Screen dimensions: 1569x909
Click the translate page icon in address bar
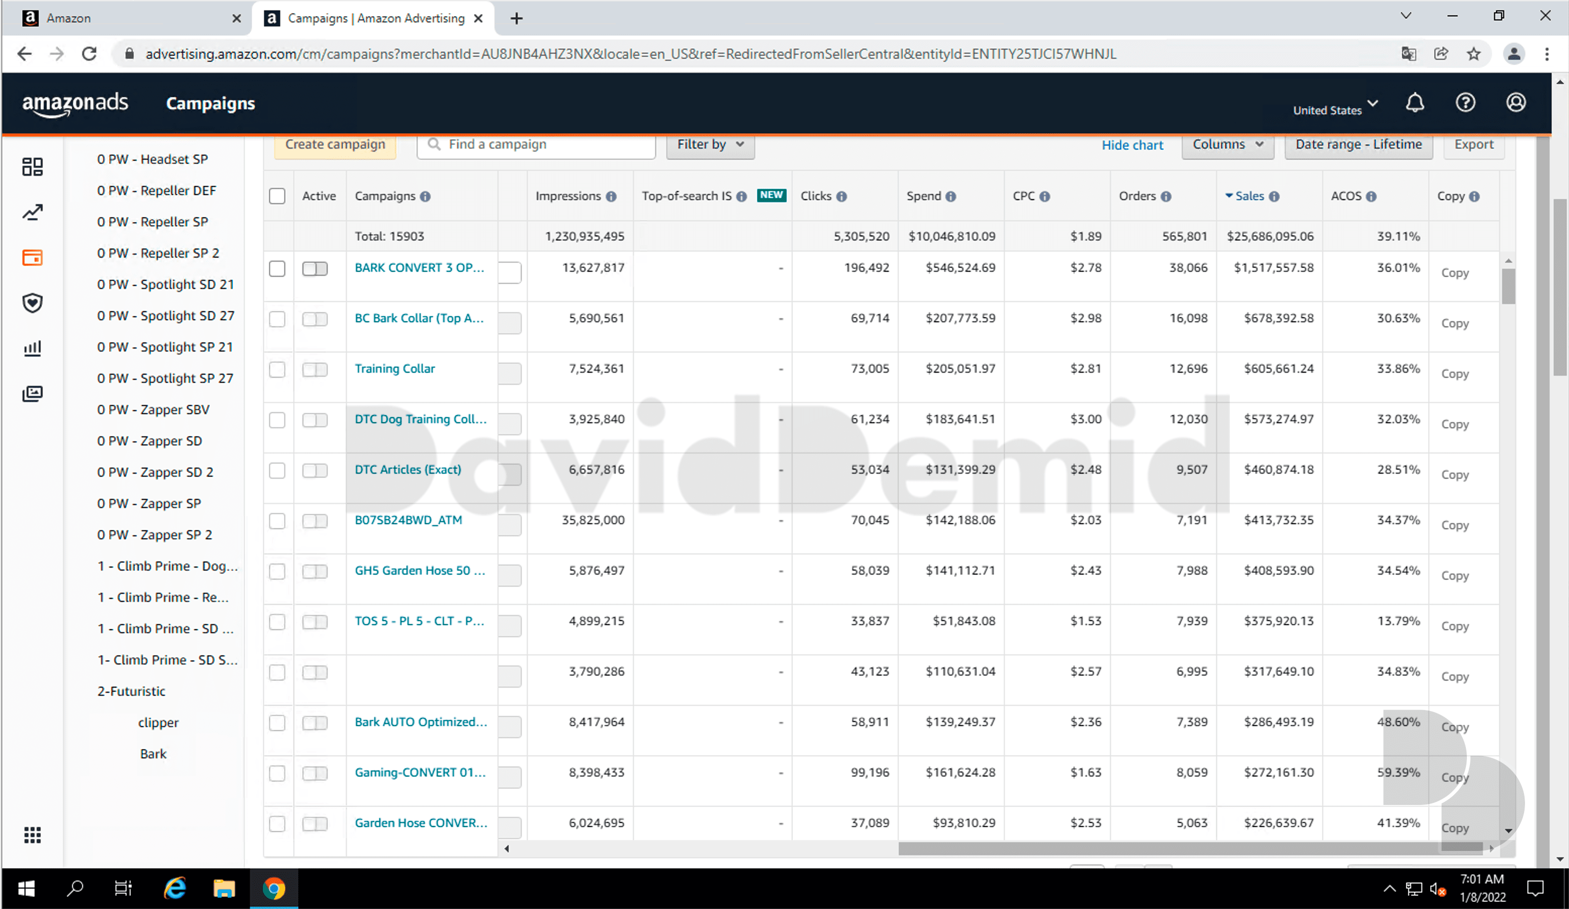click(1408, 54)
